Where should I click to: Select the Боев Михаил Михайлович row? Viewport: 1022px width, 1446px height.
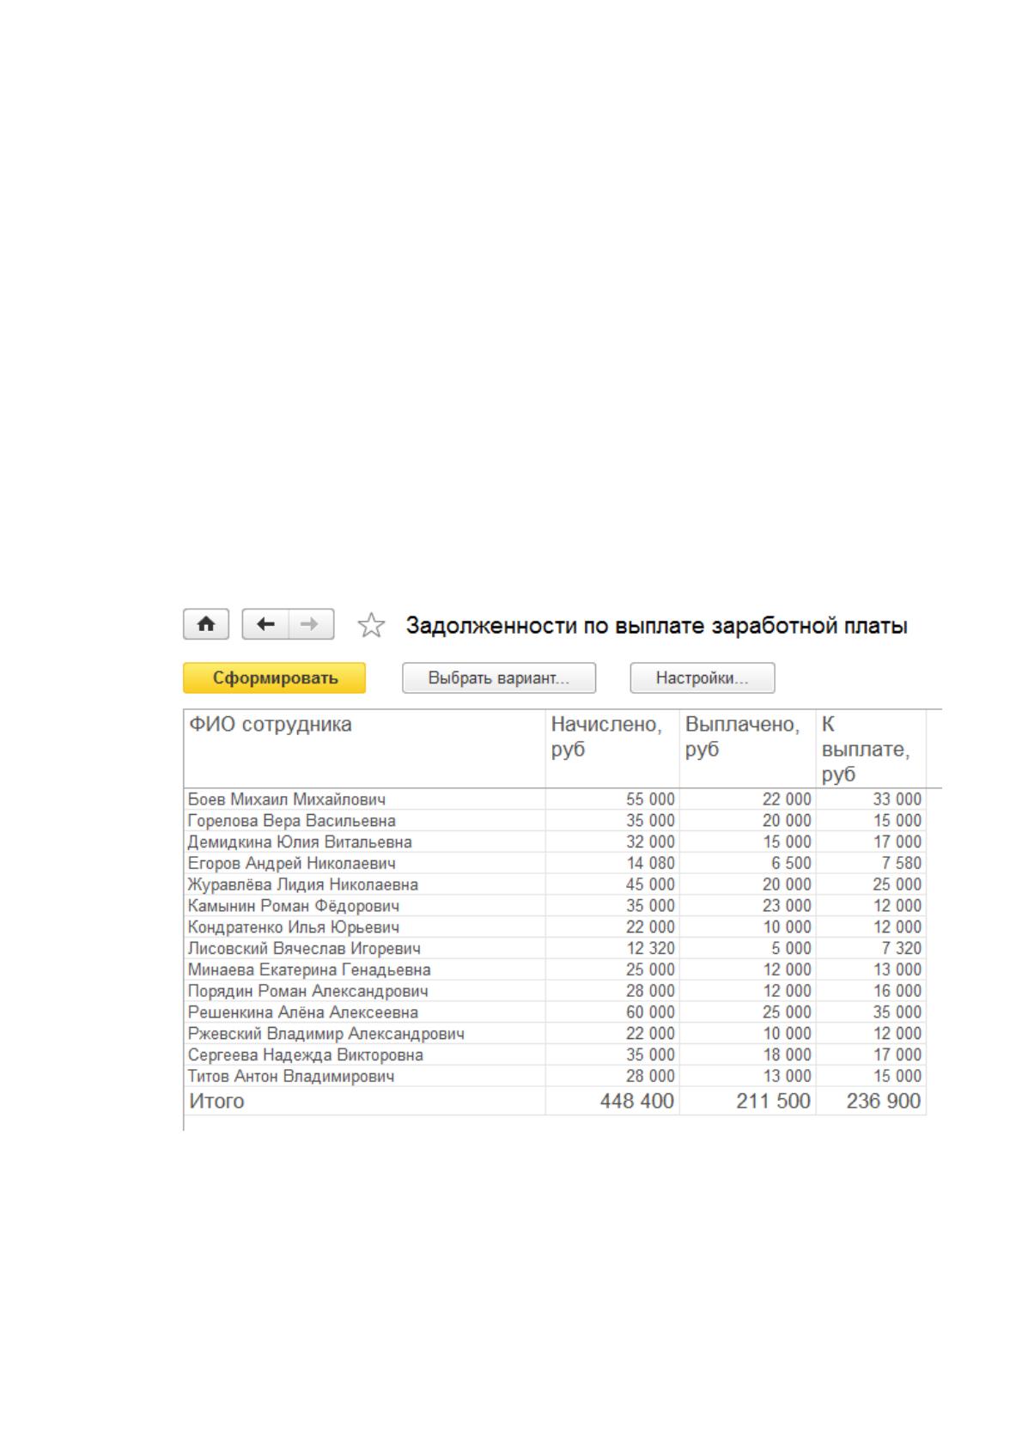(x=555, y=799)
